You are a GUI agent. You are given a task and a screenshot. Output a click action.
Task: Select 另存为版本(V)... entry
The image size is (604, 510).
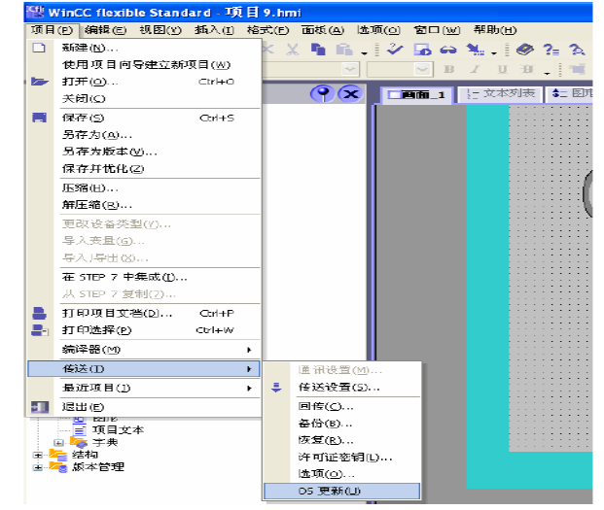tap(145, 152)
